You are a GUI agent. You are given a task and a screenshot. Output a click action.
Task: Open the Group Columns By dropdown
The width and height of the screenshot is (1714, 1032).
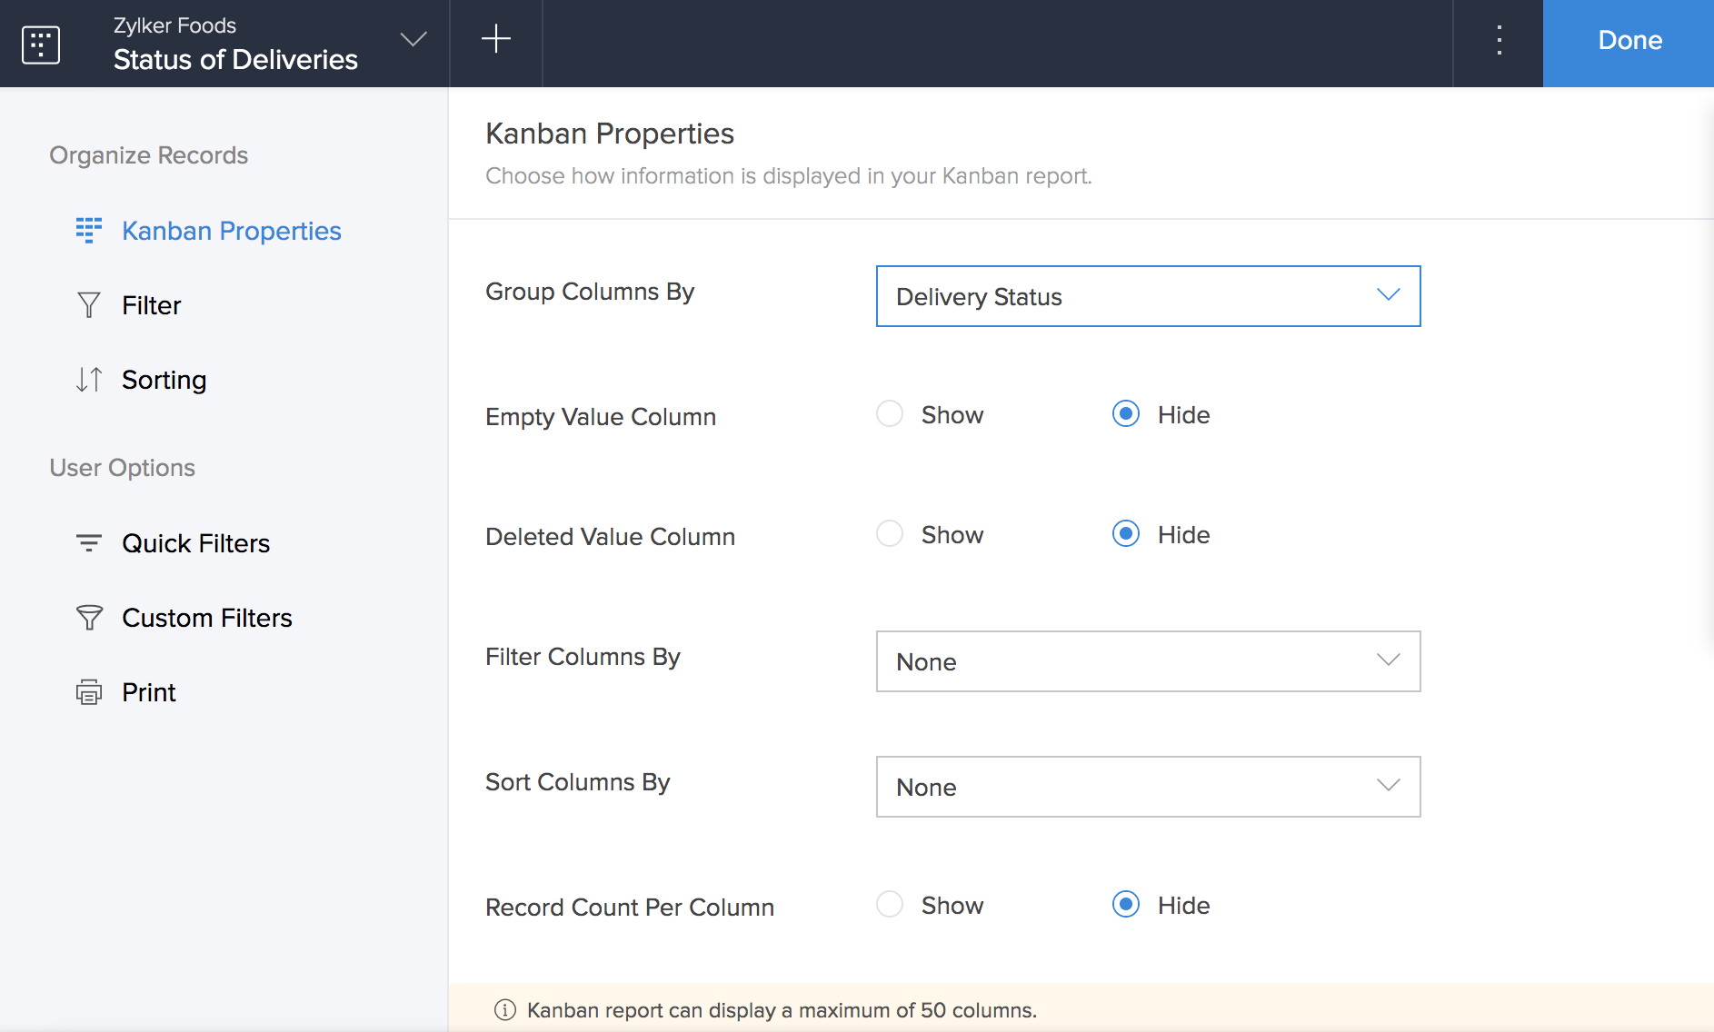click(x=1148, y=296)
